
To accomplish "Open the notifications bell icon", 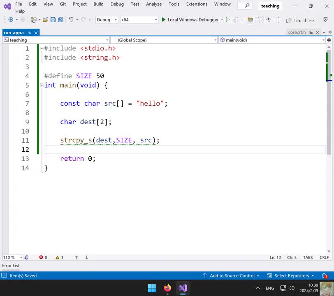I will pos(325,276).
